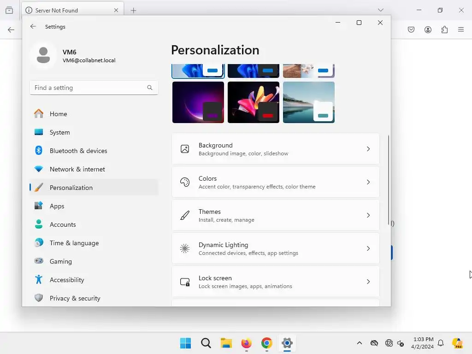
Task: Open Accounts settings category
Action: click(94, 224)
